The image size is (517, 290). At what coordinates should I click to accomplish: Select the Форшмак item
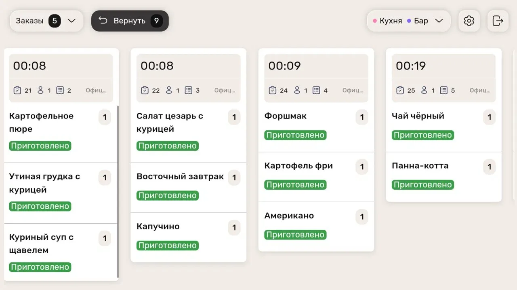click(316, 127)
